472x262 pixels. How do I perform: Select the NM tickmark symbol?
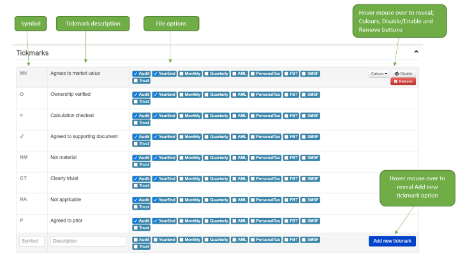pos(24,157)
